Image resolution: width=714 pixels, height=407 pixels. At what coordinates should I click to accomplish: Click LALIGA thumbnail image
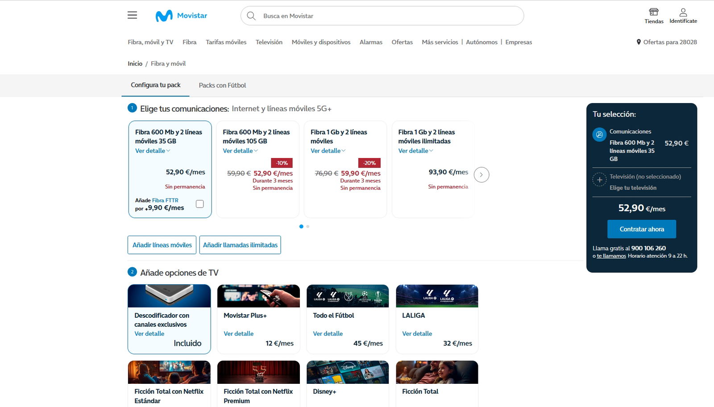coord(437,296)
